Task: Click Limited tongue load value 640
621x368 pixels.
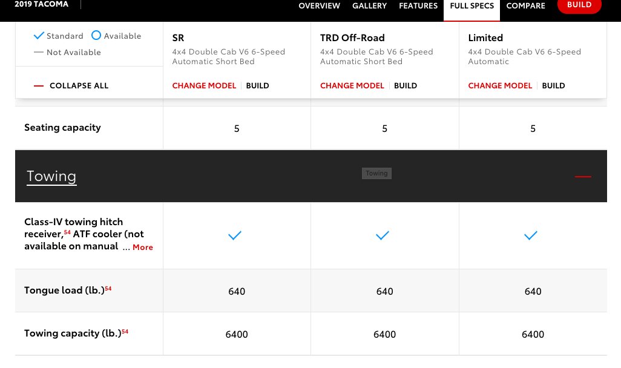Action: click(533, 291)
